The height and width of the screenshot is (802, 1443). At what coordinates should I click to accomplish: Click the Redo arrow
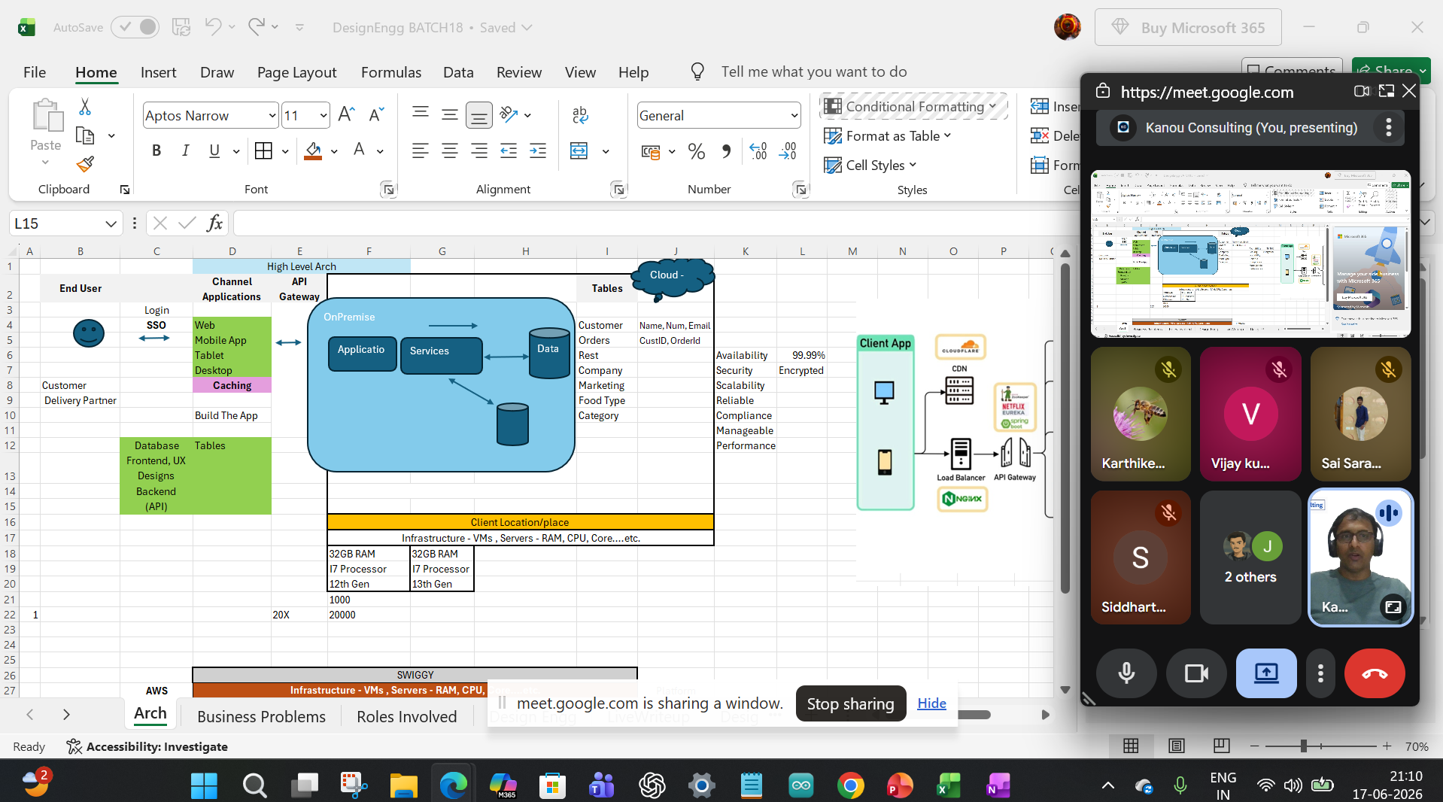coord(257,27)
